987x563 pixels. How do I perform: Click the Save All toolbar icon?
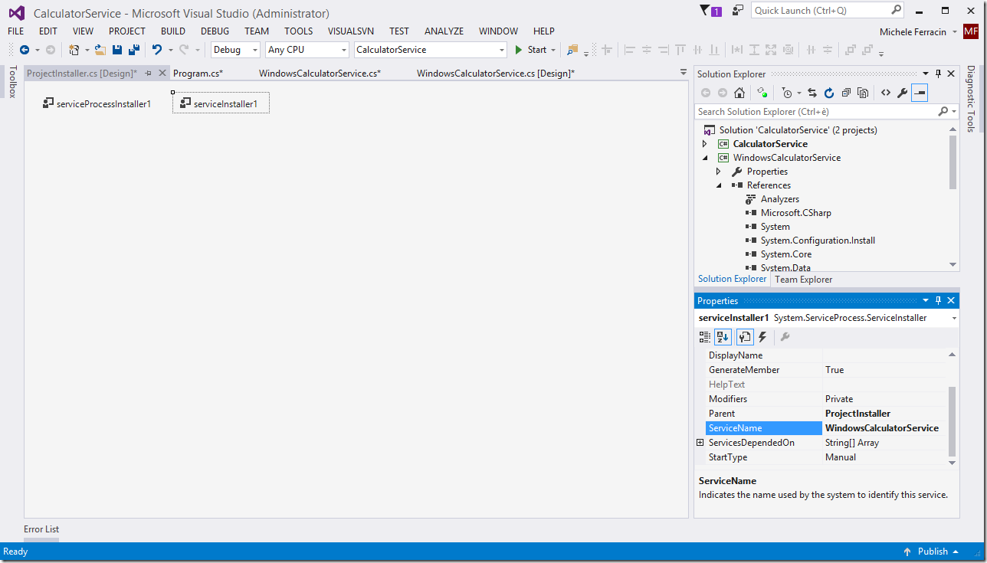pyautogui.click(x=133, y=50)
